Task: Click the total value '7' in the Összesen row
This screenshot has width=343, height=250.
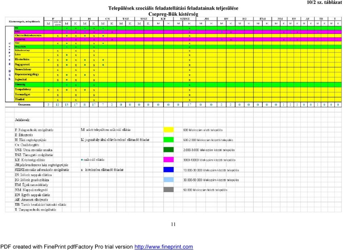Action: 103,105
